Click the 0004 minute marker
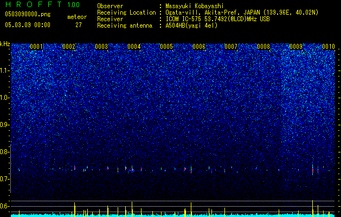 [x=134, y=47]
